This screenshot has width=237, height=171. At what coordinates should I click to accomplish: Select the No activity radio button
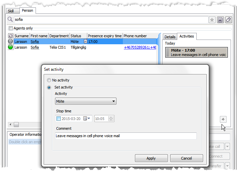(49, 80)
